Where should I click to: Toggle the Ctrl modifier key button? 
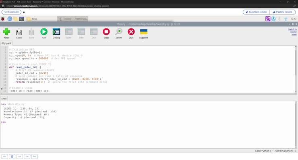(x=5, y=156)
